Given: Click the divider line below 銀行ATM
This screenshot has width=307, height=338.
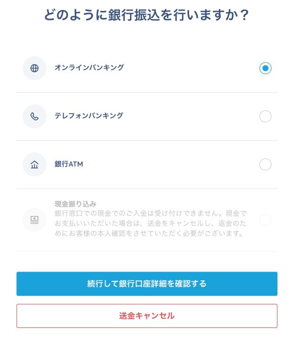Looking at the screenshot, I should coord(147,188).
